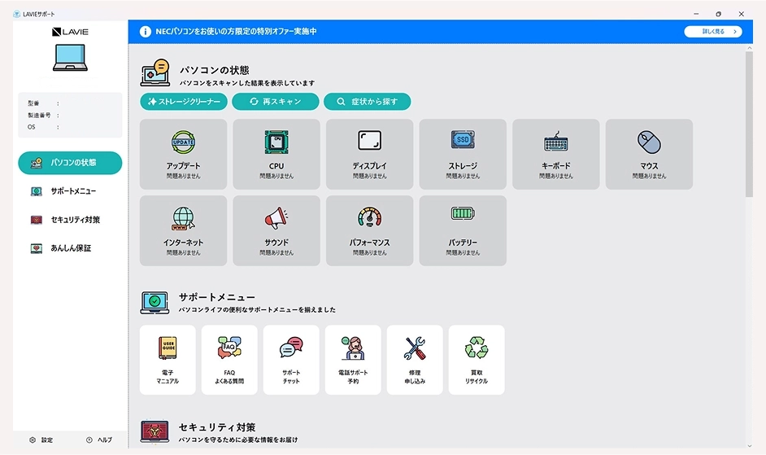This screenshot has height=455, width=766.
Task: Click the NECパソコン special offer banner text
Action: (236, 31)
